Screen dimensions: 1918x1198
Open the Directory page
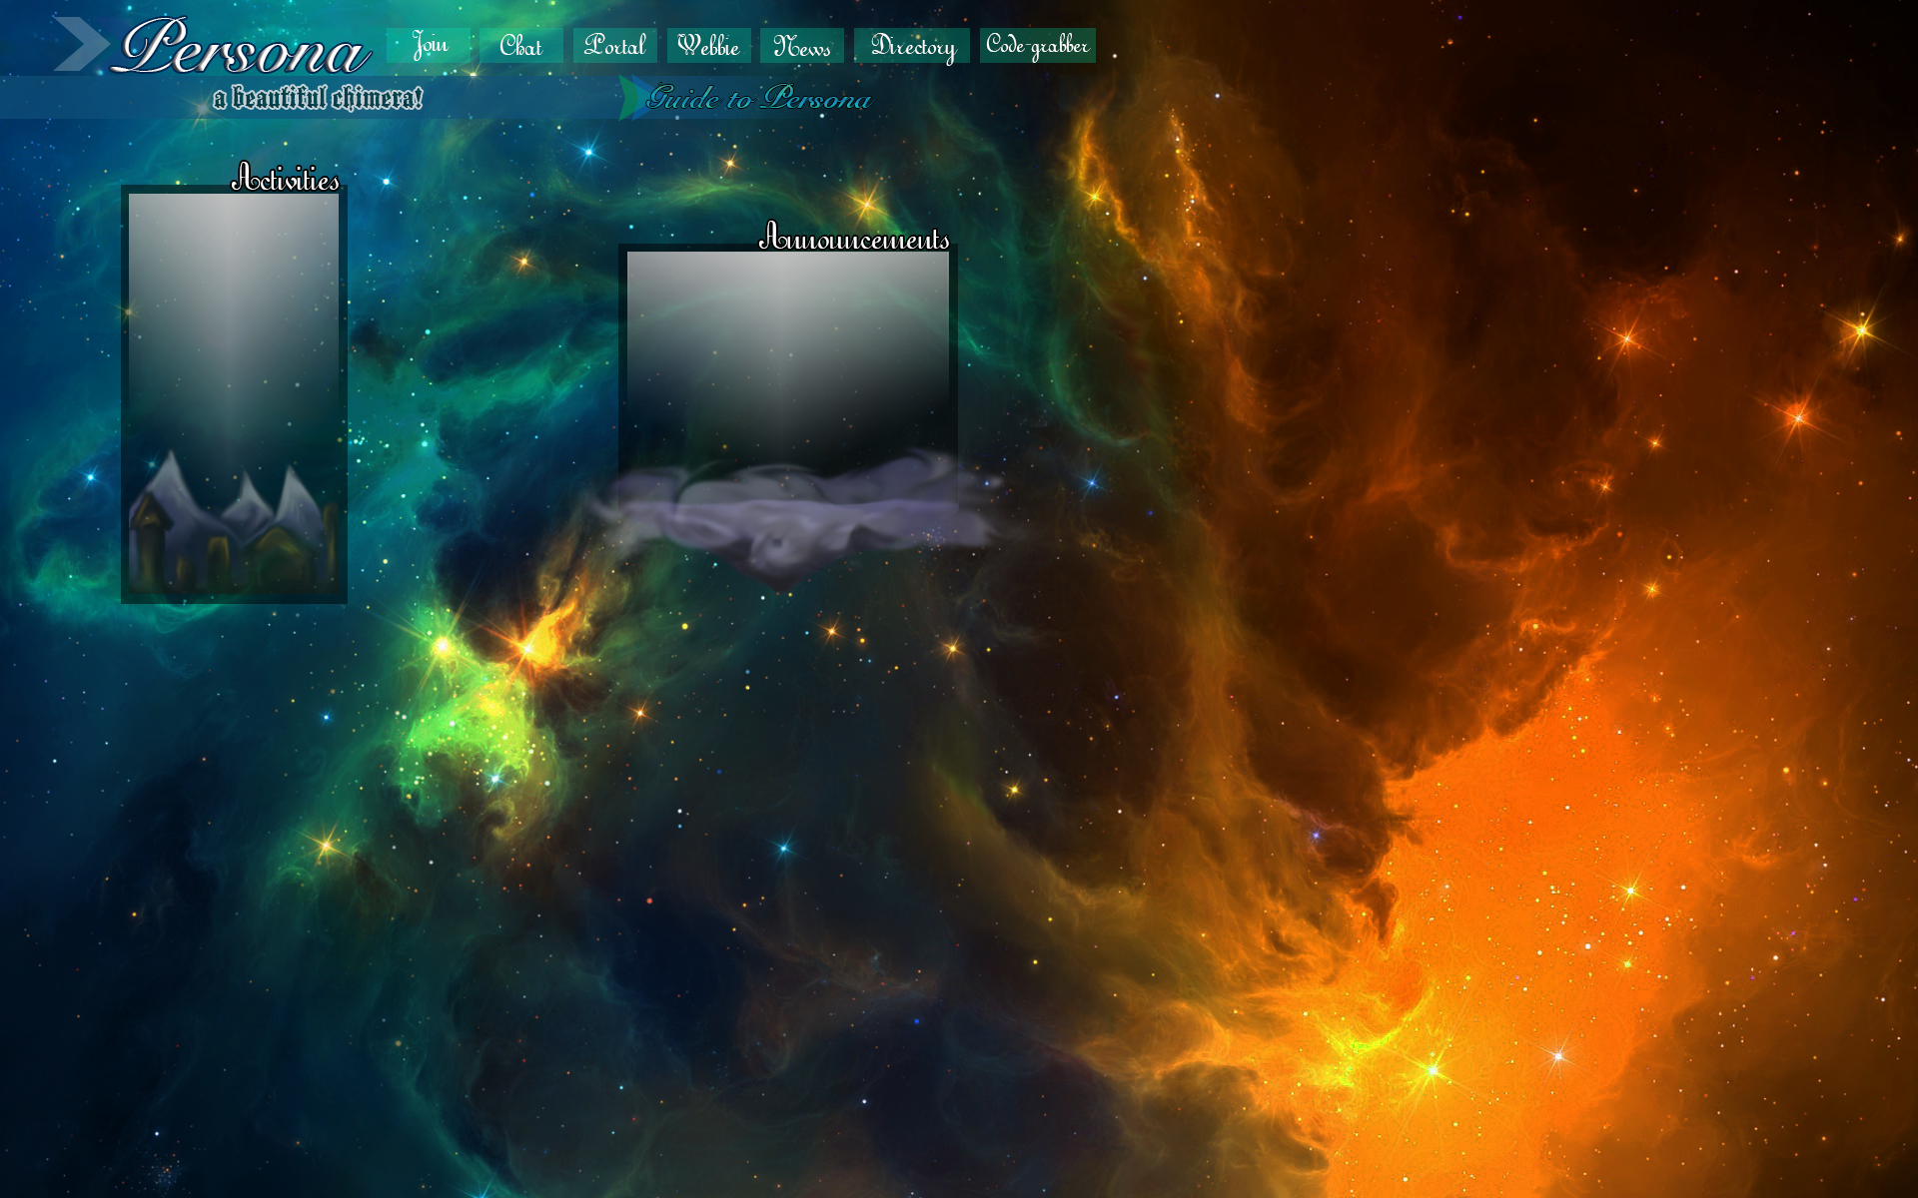(912, 46)
